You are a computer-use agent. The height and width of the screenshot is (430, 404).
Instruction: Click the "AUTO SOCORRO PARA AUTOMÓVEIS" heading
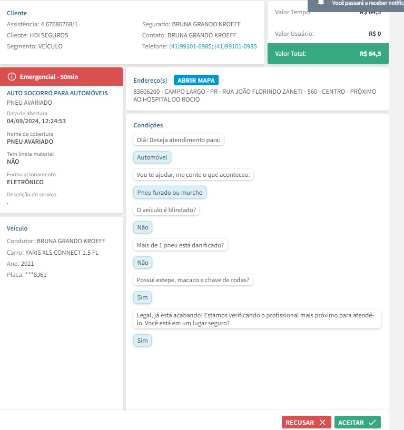57,93
